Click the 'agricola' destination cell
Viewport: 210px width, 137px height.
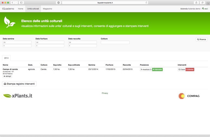click(31, 69)
